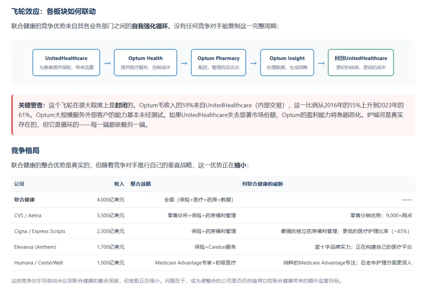Click the 关键警告 label in the red box

click(32, 105)
